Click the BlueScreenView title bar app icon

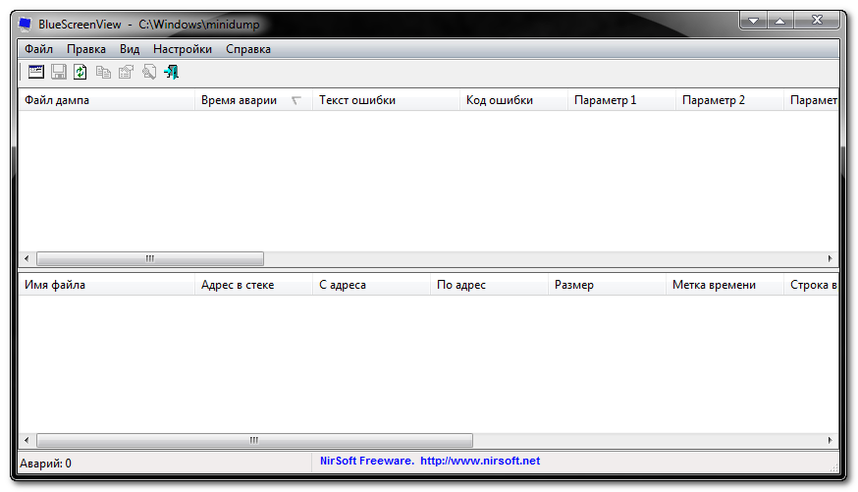pos(27,24)
